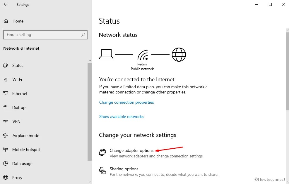This screenshot has width=289, height=184.
Task: Open Change connection properties
Action: coord(126,102)
